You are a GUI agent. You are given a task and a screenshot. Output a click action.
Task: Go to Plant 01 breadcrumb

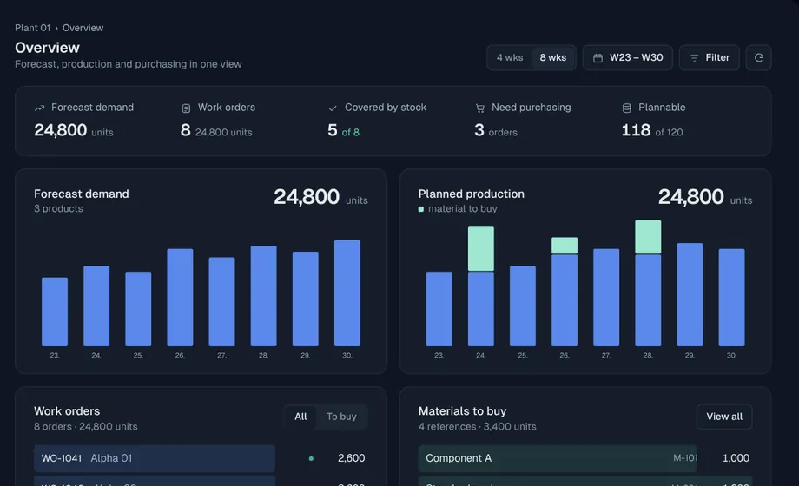tap(33, 28)
